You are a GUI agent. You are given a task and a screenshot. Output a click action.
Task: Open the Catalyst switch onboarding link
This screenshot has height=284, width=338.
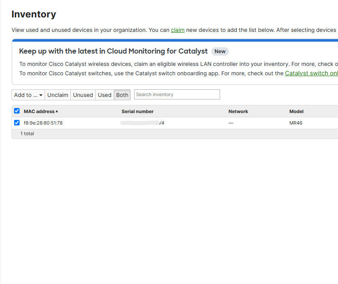pyautogui.click(x=312, y=74)
